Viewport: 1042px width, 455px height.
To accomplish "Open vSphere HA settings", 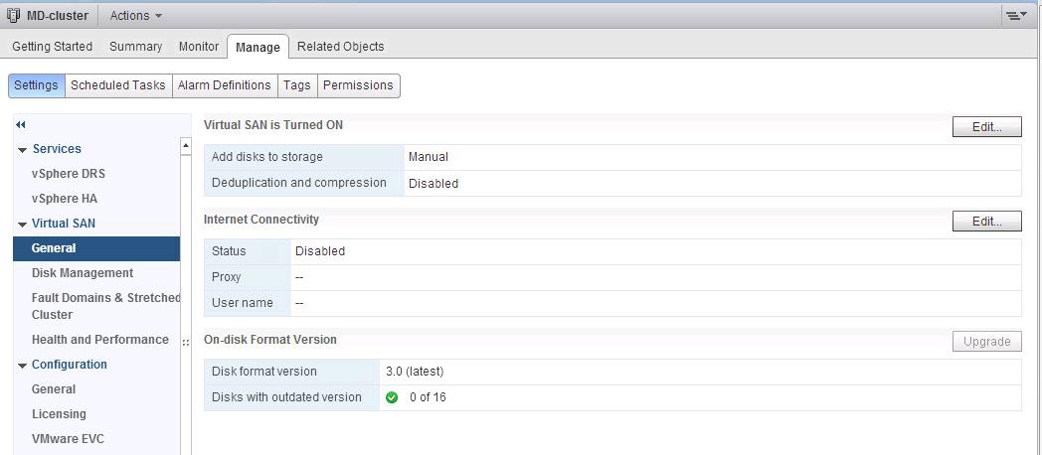I will (x=65, y=199).
